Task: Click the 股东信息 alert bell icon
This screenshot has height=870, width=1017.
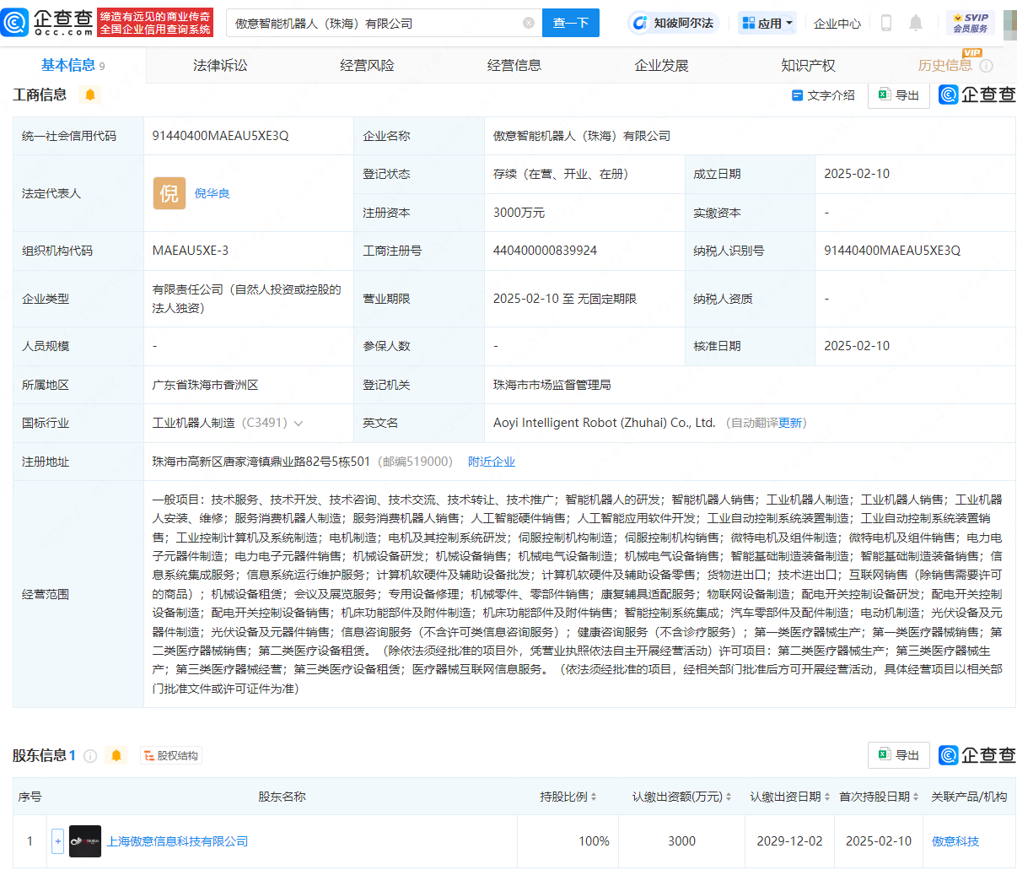Action: (117, 755)
